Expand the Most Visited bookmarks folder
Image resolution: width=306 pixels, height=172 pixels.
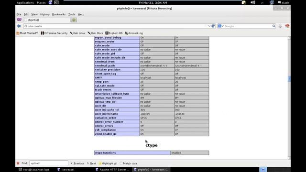coord(27,33)
